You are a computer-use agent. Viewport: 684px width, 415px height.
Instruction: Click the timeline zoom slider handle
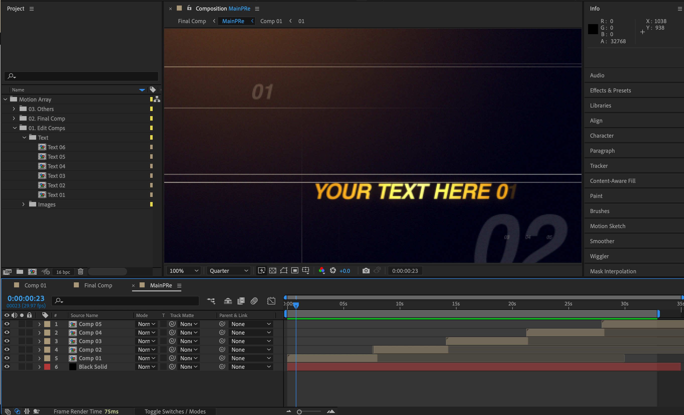[299, 412]
